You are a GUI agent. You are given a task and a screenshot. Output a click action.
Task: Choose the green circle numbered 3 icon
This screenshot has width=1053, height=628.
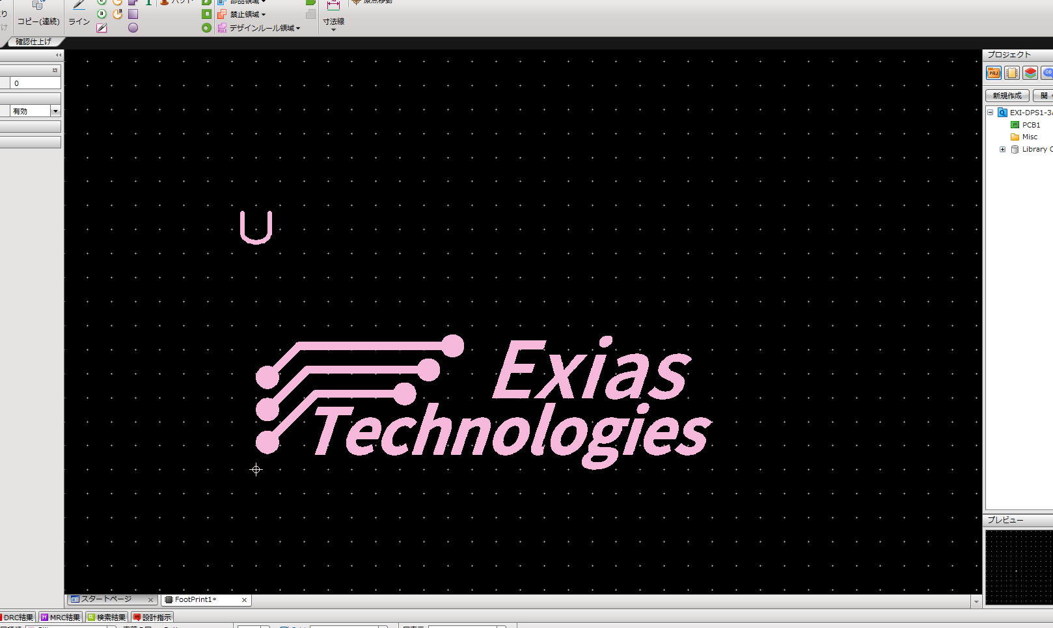point(102,14)
